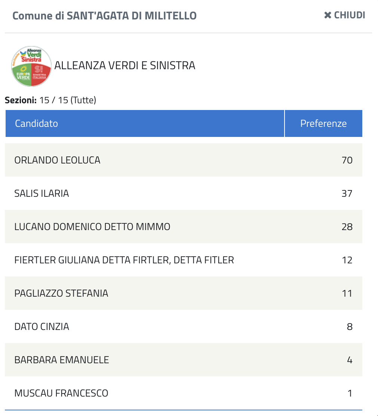Viewport: 378px width, 416px height.
Task: Click the Sezioni 15 / 15 label
Action: point(50,100)
